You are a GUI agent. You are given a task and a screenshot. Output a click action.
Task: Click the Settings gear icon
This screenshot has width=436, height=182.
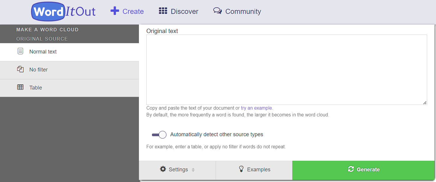point(163,169)
